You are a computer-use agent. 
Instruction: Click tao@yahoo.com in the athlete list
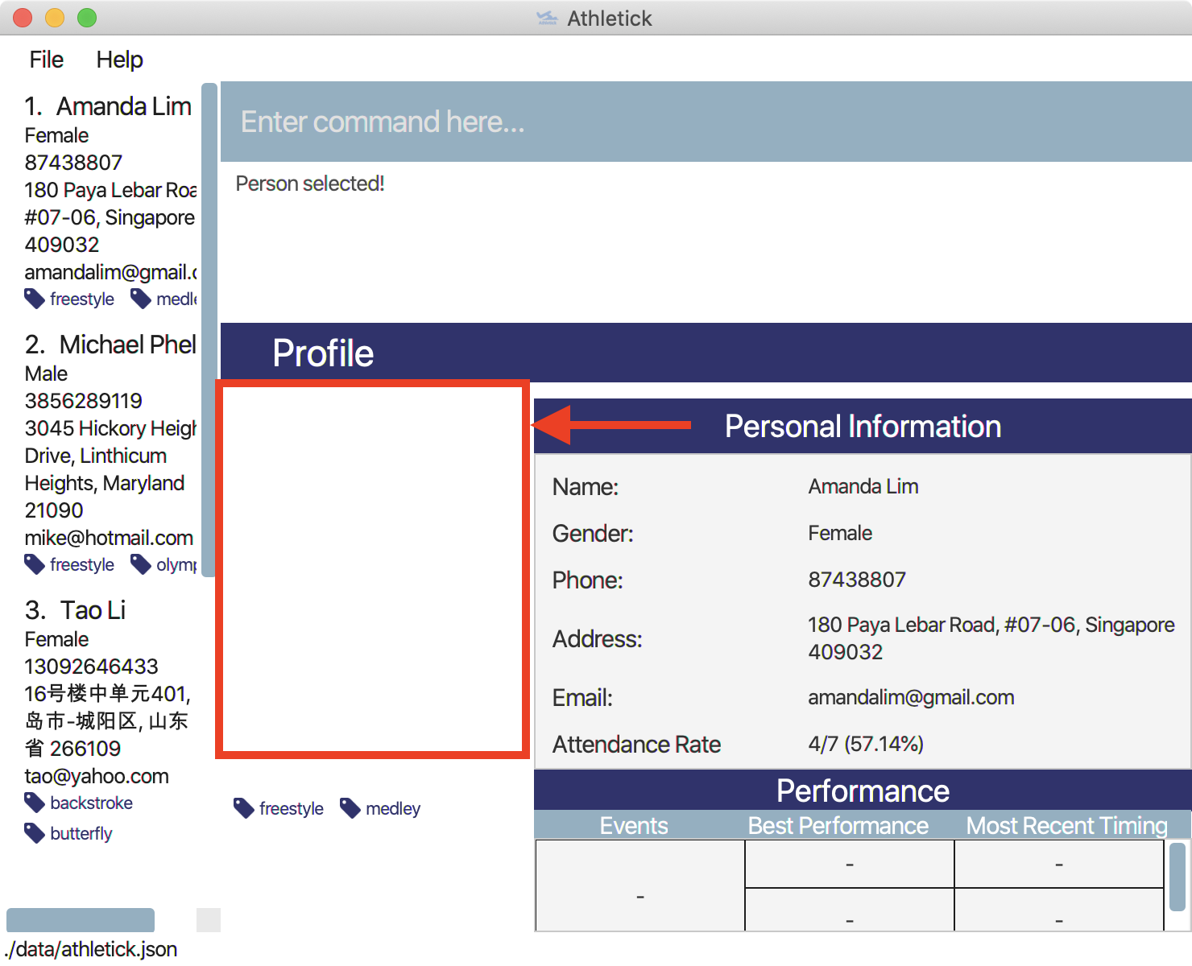97,776
